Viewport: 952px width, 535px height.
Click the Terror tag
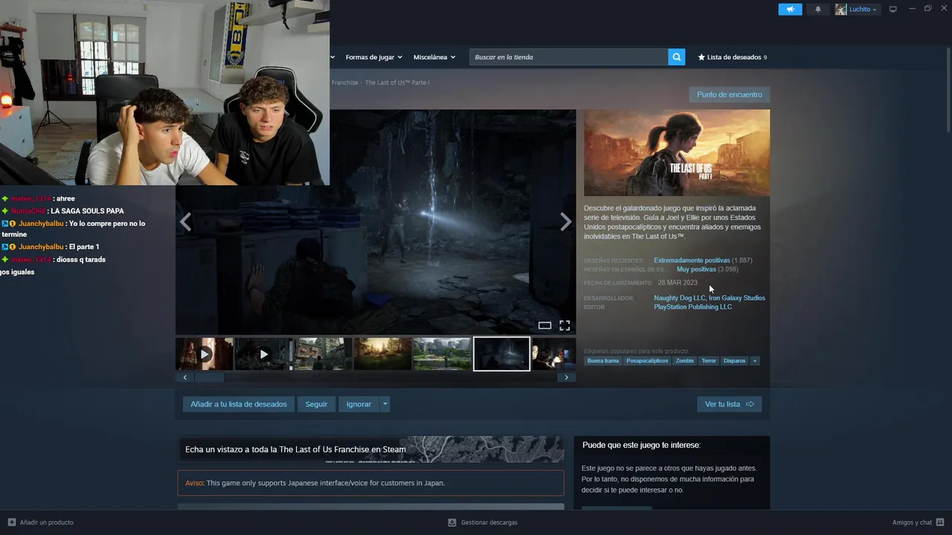(709, 360)
